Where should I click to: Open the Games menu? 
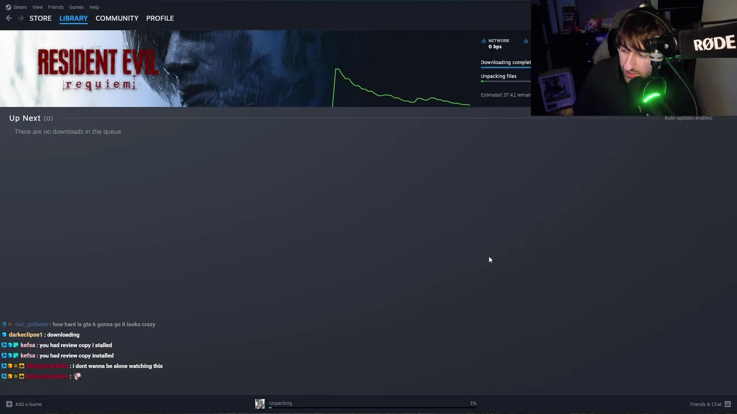click(76, 7)
